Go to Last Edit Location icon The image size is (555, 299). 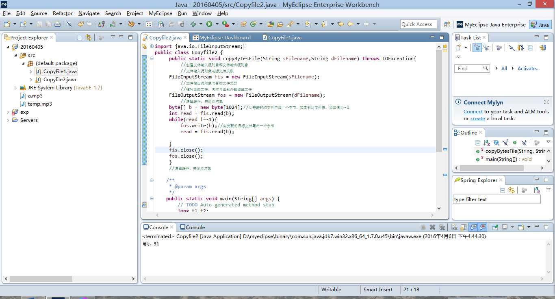click(x=341, y=24)
